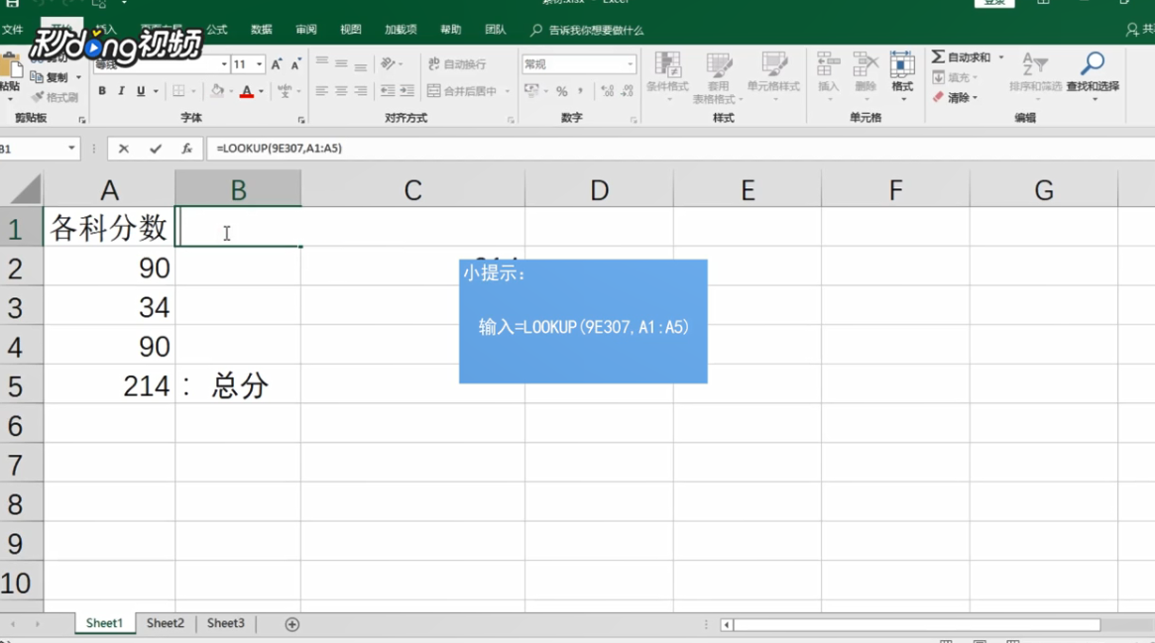Viewport: 1155px width, 643px height.
Task: Click 自动求和 AutoSum
Action: (962, 57)
